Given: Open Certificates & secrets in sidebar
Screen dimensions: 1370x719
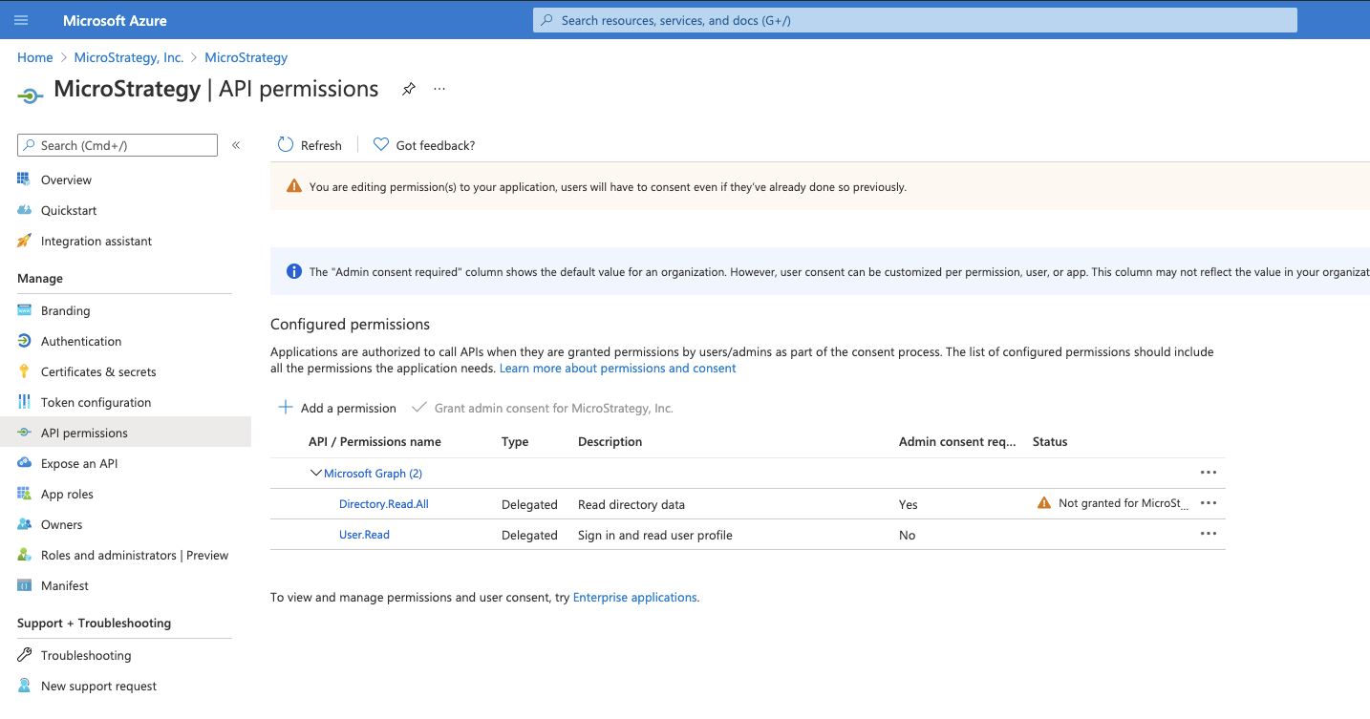Looking at the screenshot, I should click(98, 371).
